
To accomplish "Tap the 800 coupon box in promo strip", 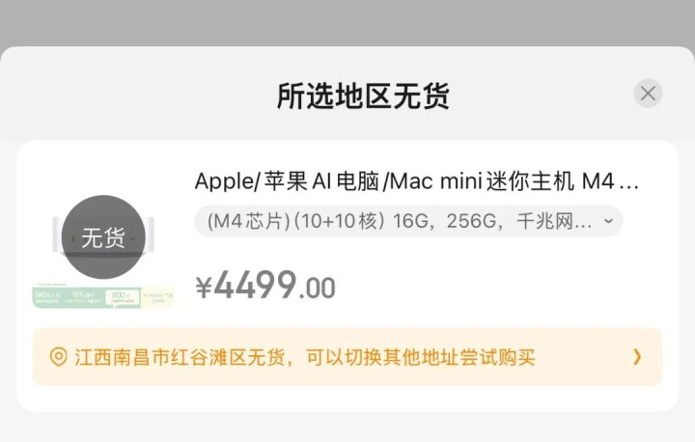I will coord(121,297).
